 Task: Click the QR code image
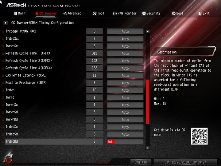pyautogui.click(x=199, y=136)
